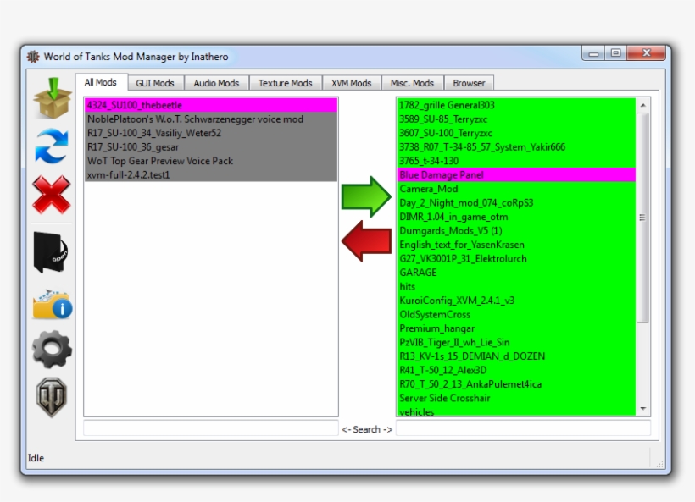Select Dumgards_Mods_V5 (1) entry
695x502 pixels.
tap(516, 230)
